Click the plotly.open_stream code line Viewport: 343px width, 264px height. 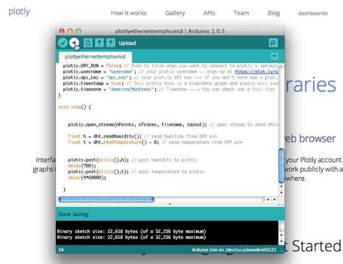[173, 125]
